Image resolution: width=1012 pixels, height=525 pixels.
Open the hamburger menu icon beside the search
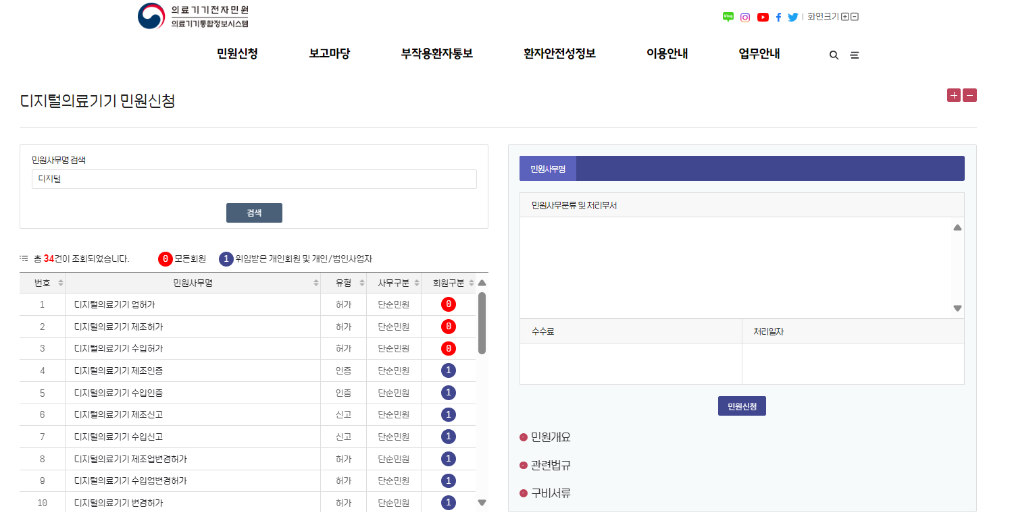pyautogui.click(x=854, y=55)
